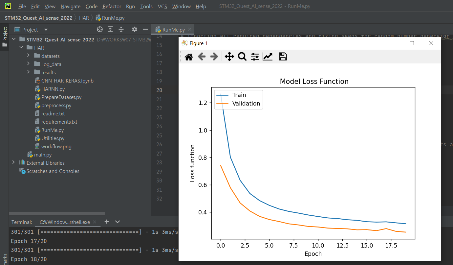Open the VCS menu
453x265 pixels.
(x=162, y=6)
